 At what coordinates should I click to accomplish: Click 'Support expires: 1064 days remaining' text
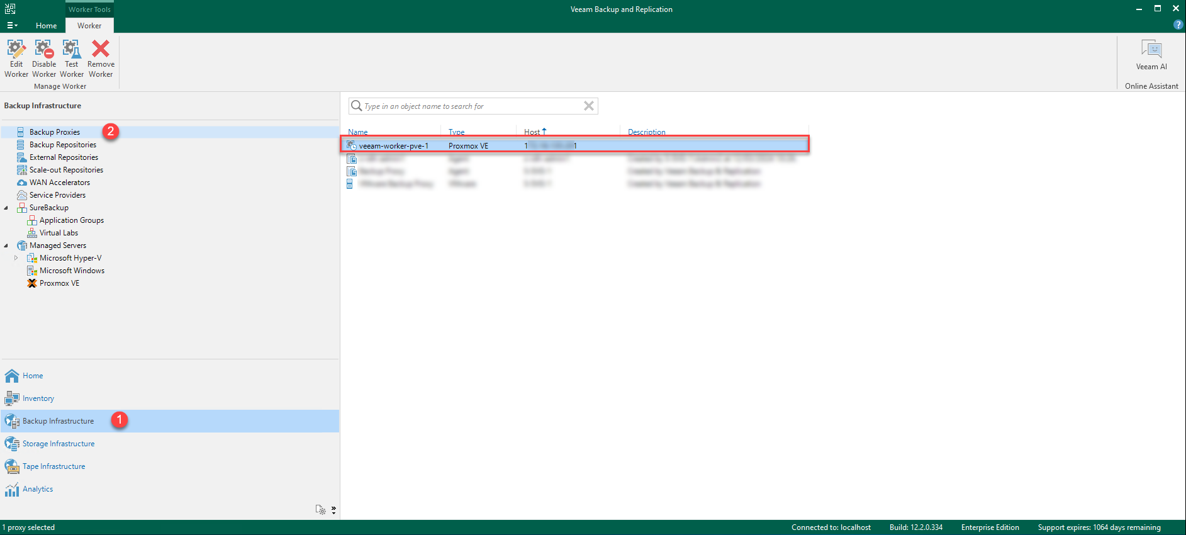(x=1099, y=527)
